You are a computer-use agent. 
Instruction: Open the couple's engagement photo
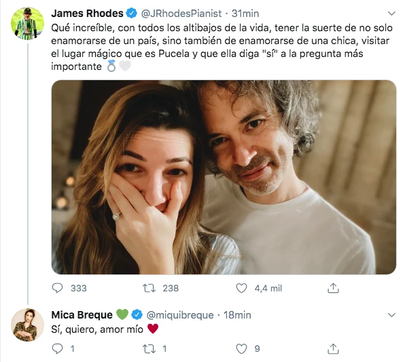[x=224, y=177]
